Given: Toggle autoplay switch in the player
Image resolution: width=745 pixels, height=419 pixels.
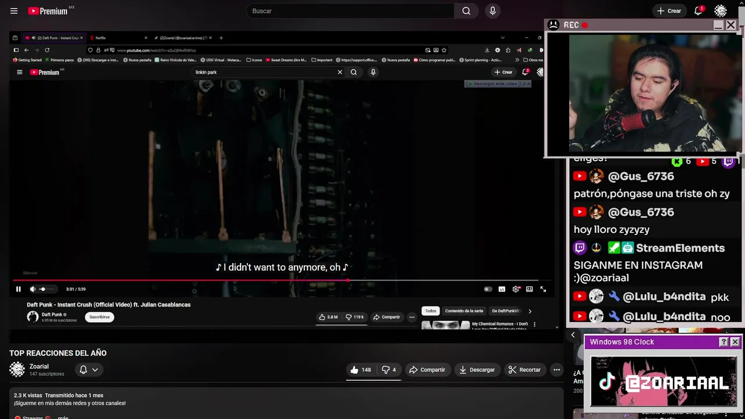Looking at the screenshot, I should tap(488, 289).
